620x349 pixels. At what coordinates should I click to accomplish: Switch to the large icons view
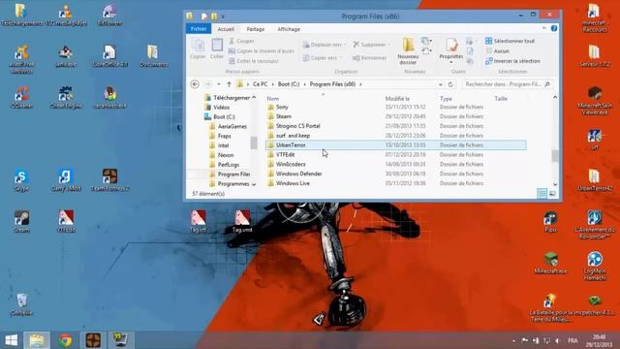(x=552, y=194)
